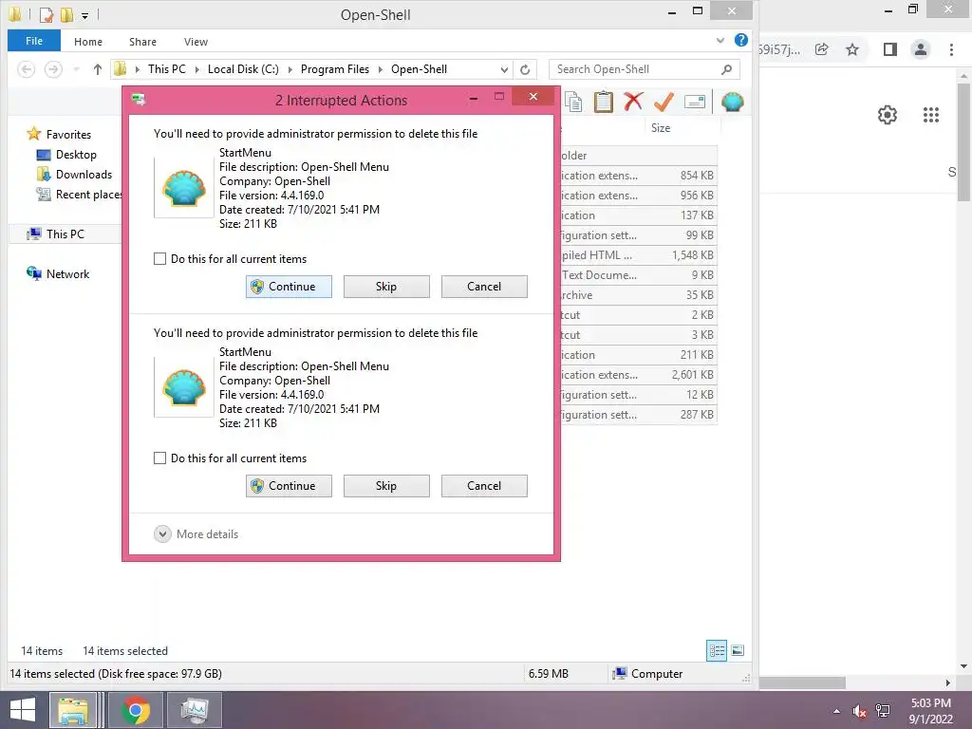Viewport: 972px width, 729px height.
Task: Click the refresh button in address bar
Action: [525, 69]
